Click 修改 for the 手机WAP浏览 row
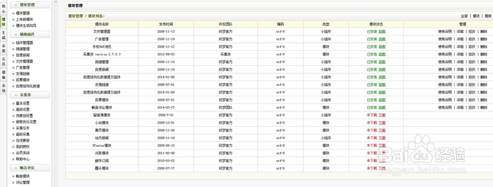Image resolution: width=493 pixels, height=187 pixels. coord(472,47)
